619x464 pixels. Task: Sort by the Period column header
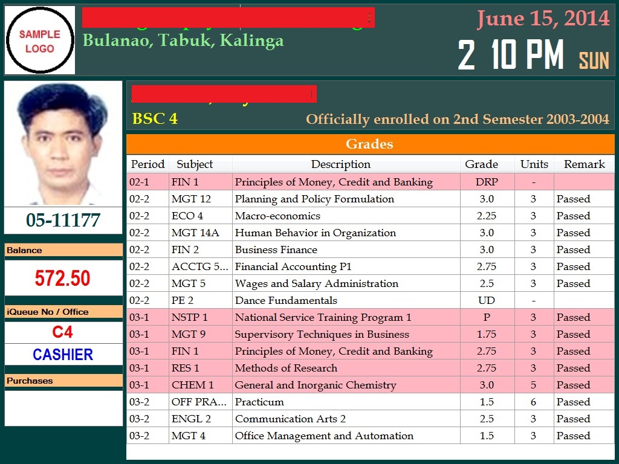(147, 164)
